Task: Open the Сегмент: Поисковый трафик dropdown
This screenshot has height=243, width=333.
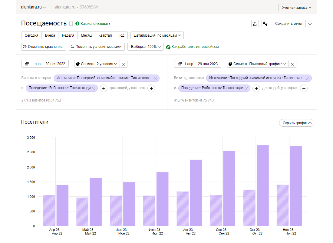Action: 257,64
